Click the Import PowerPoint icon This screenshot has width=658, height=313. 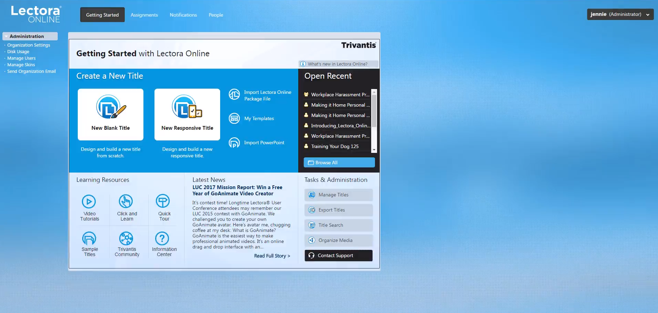(234, 143)
